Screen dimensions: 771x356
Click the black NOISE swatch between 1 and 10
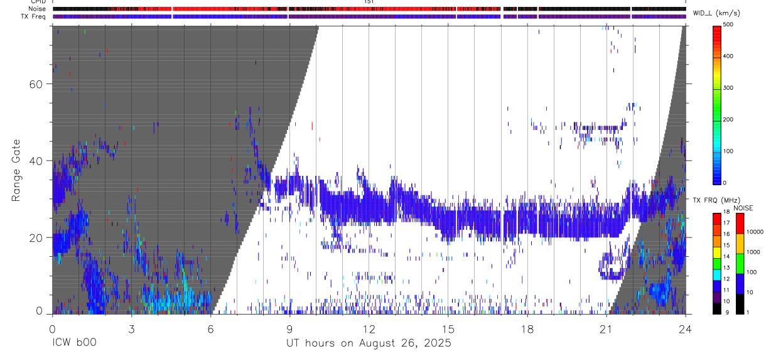click(x=739, y=303)
